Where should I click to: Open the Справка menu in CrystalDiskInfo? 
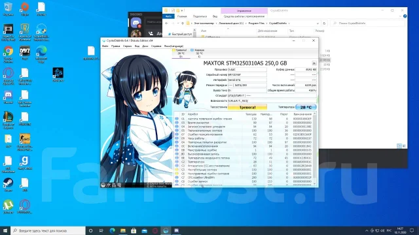[156, 46]
